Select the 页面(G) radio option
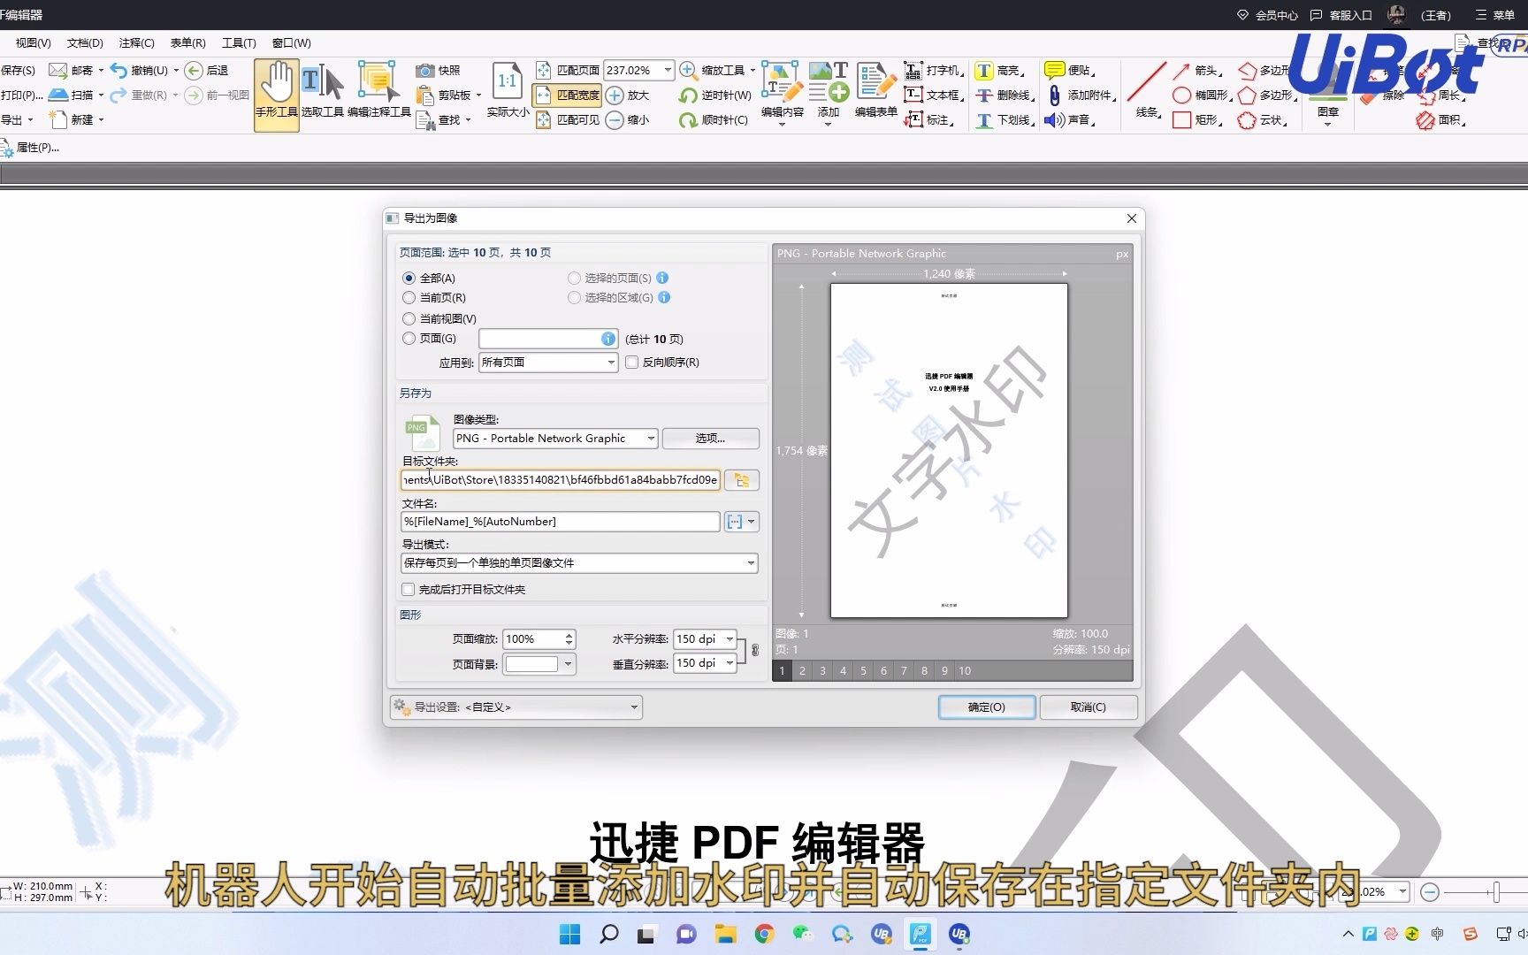Viewport: 1528px width, 955px height. point(409,338)
